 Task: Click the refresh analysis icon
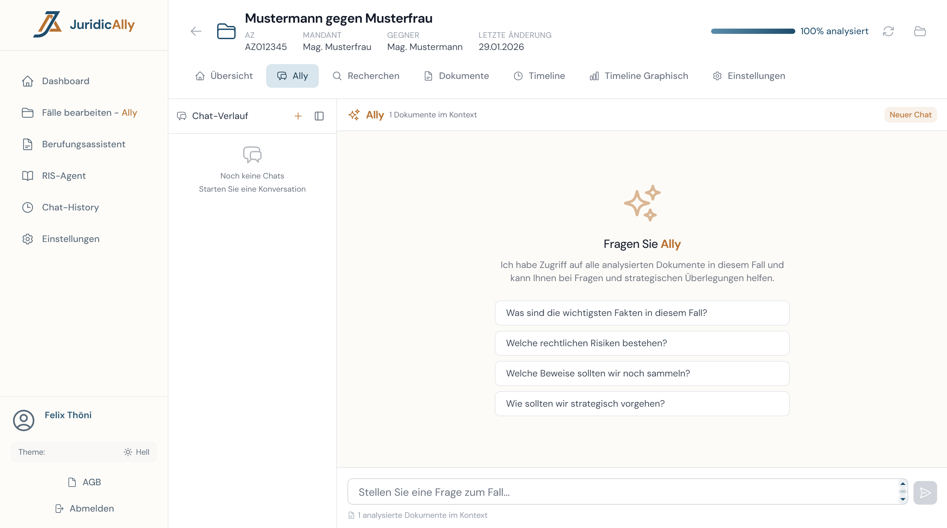pos(888,31)
